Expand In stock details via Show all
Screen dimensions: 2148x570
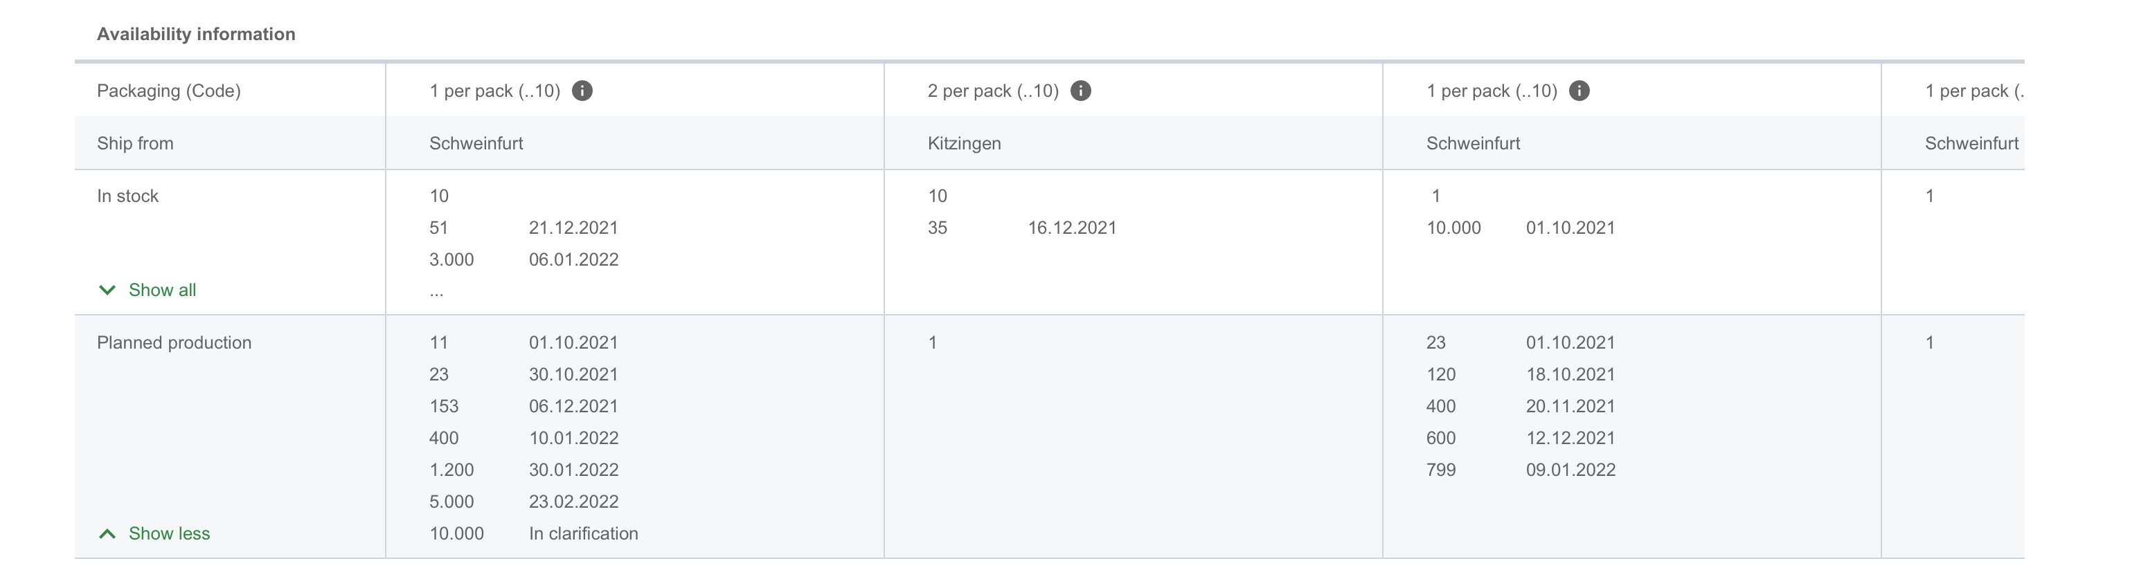pos(162,289)
